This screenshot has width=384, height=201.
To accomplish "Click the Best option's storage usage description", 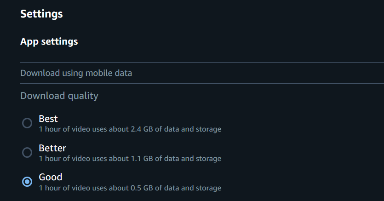I will coord(130,129).
